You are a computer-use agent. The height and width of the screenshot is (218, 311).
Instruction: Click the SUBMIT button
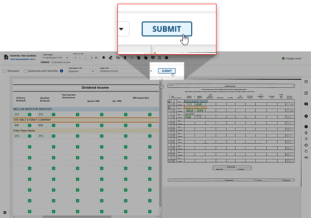166,71
